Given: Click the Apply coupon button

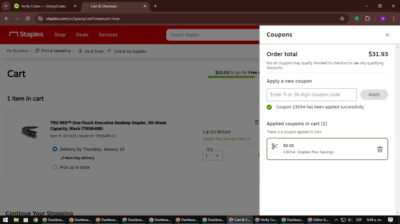Looking at the screenshot, I should [x=374, y=95].
